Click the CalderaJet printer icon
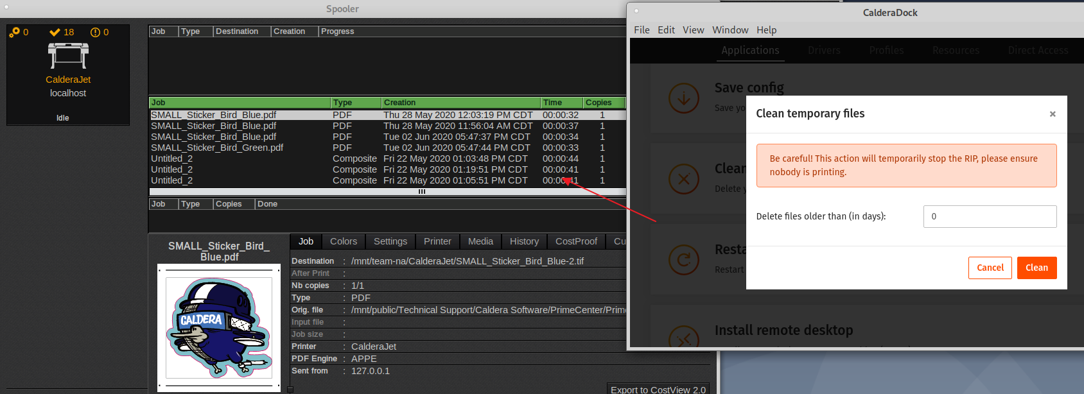 (67, 56)
